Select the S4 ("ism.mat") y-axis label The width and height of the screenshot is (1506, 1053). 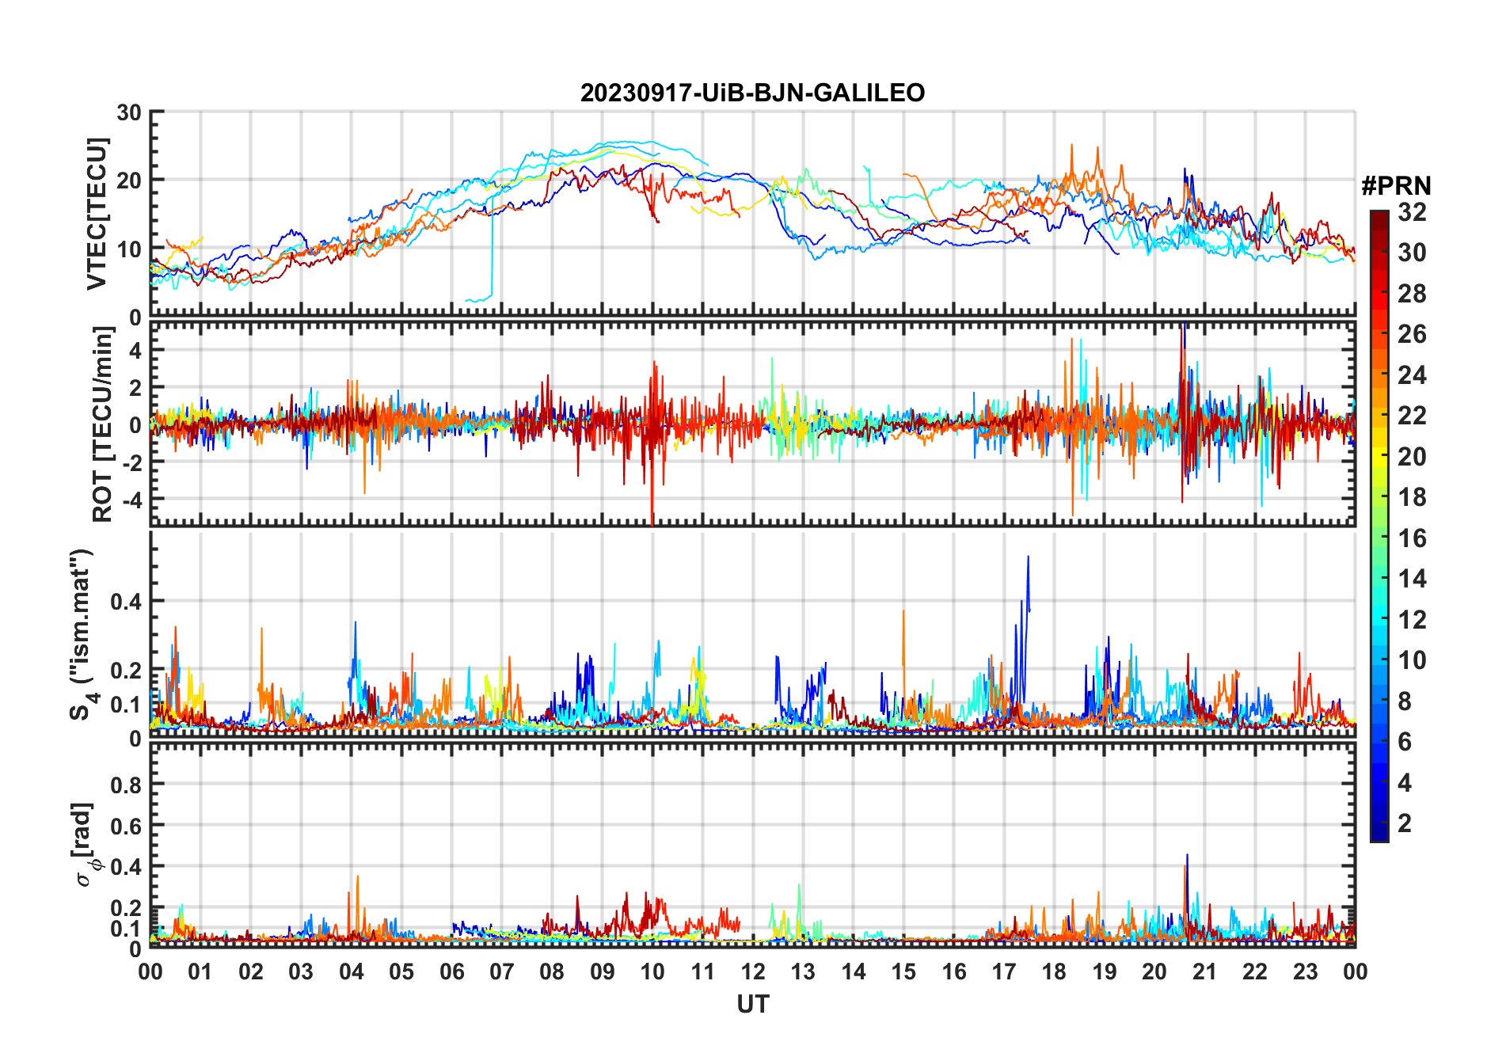(x=82, y=635)
